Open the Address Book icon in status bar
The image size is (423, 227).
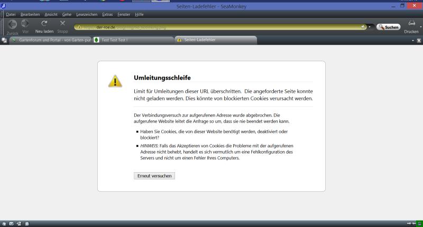(26, 223)
